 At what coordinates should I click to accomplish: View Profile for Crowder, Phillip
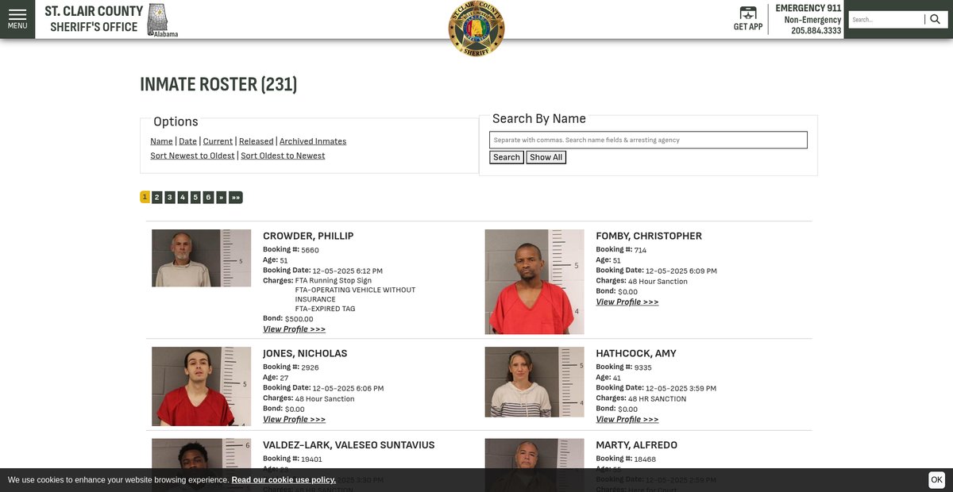pyautogui.click(x=294, y=329)
